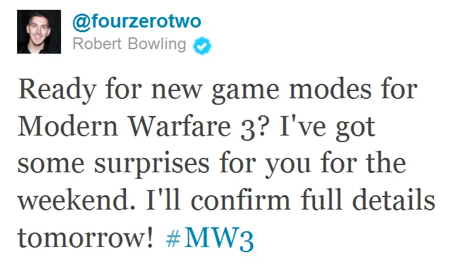Click the word 'full' in the tweet

point(321,200)
